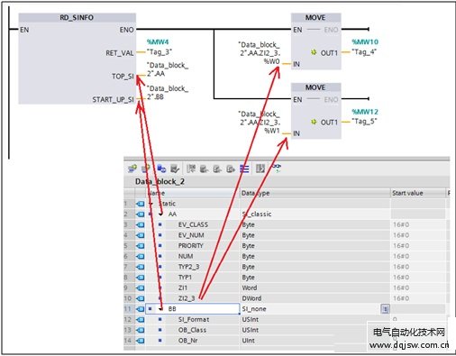Click the ZI2_3.%W0 input operand

coord(260,53)
